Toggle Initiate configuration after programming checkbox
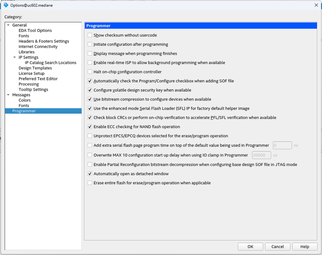This screenshot has width=322, height=255. tap(90, 44)
